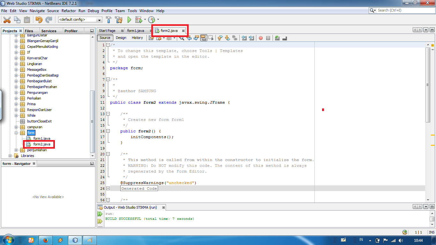The width and height of the screenshot is (436, 245).
Task: Expand the Generated Code fold on line 26
Action: pos(108,188)
